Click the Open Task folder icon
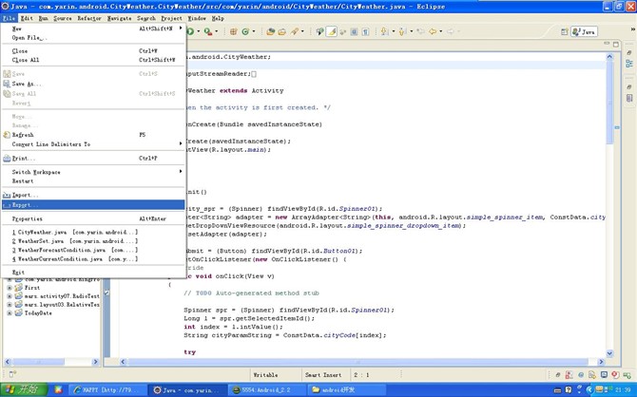The width and height of the screenshot is (637, 397). point(281,31)
